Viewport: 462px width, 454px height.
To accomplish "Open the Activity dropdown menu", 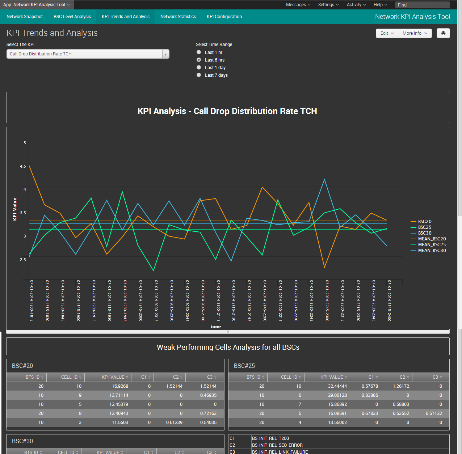I will 356,5.
